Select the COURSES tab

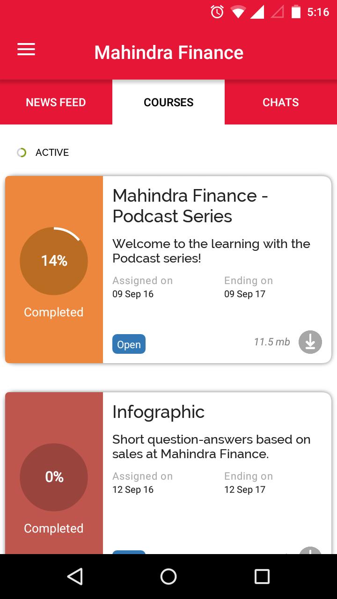pos(168,102)
